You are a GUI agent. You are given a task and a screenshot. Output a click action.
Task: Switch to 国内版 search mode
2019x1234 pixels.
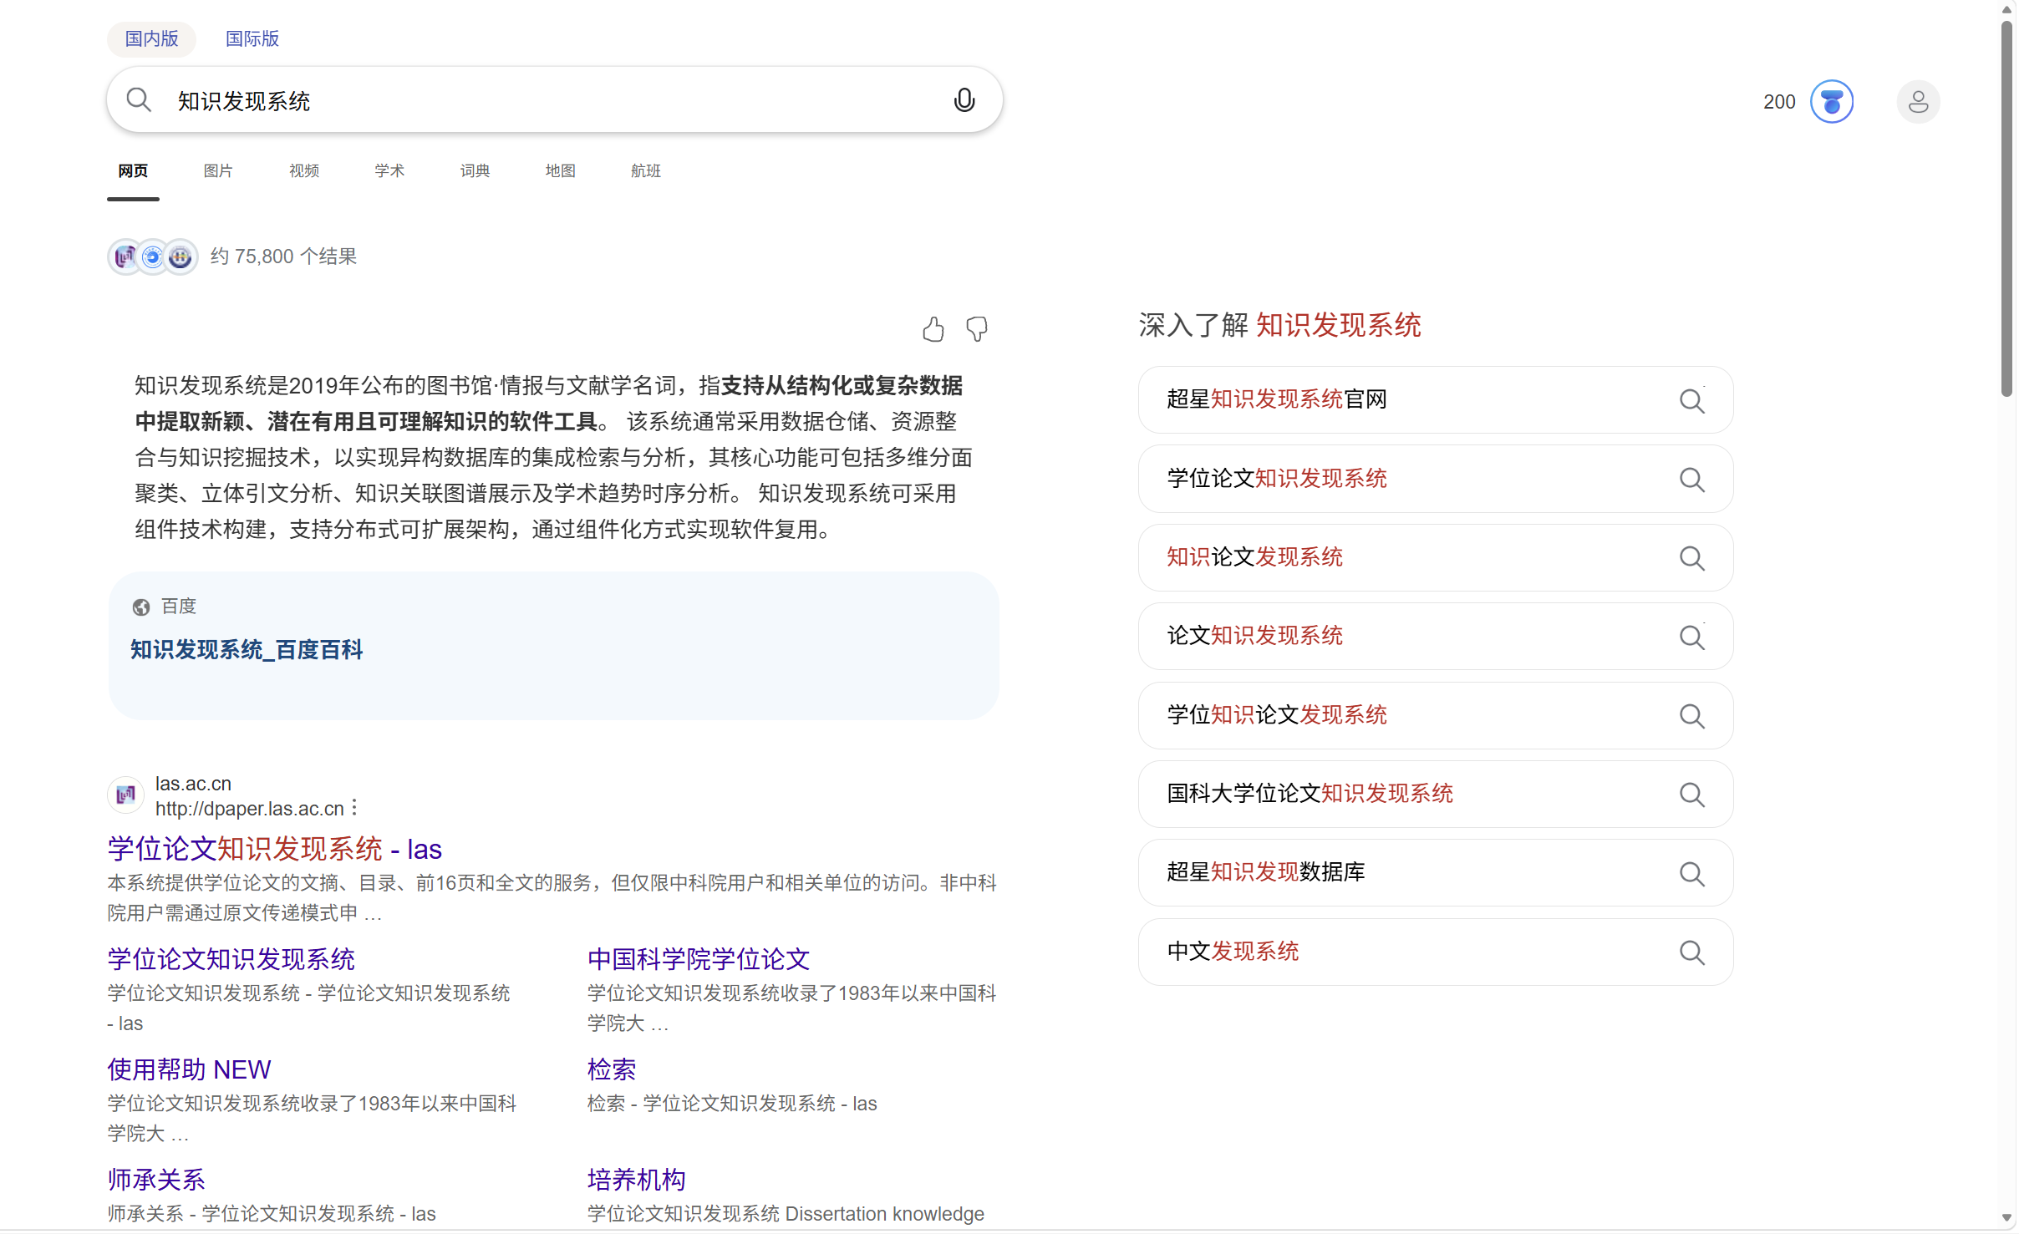coord(151,39)
